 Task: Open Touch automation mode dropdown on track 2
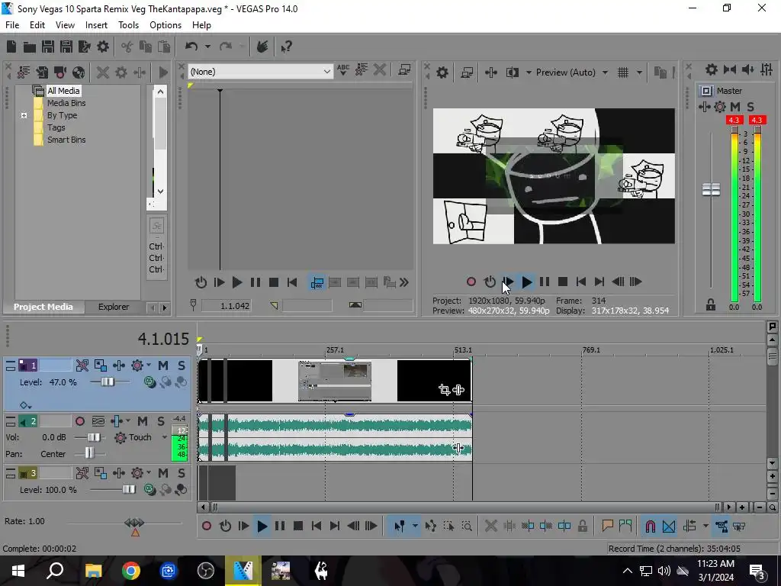pos(165,437)
